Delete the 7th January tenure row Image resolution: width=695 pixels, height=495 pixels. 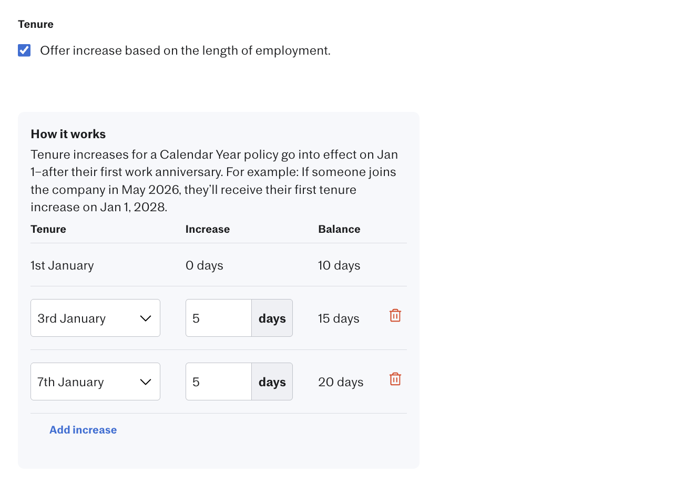[395, 379]
